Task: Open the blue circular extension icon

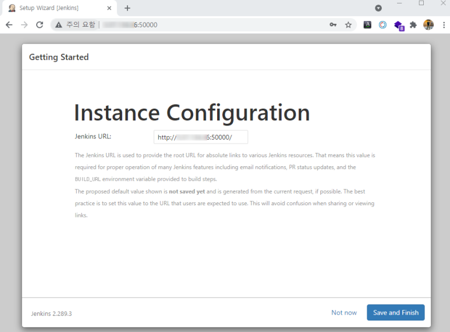Action: [382, 25]
